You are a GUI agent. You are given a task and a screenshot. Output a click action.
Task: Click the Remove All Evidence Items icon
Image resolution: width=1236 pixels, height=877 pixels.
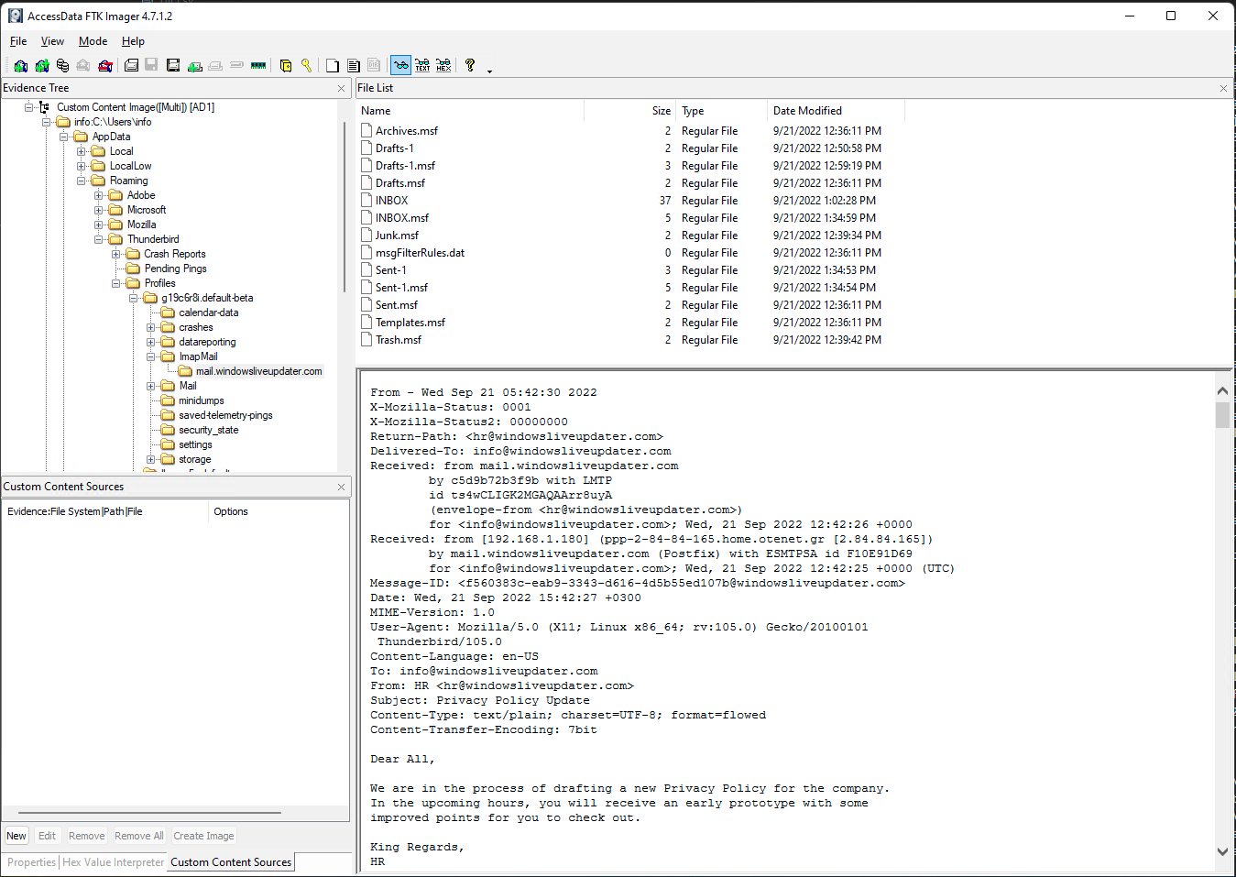click(105, 65)
